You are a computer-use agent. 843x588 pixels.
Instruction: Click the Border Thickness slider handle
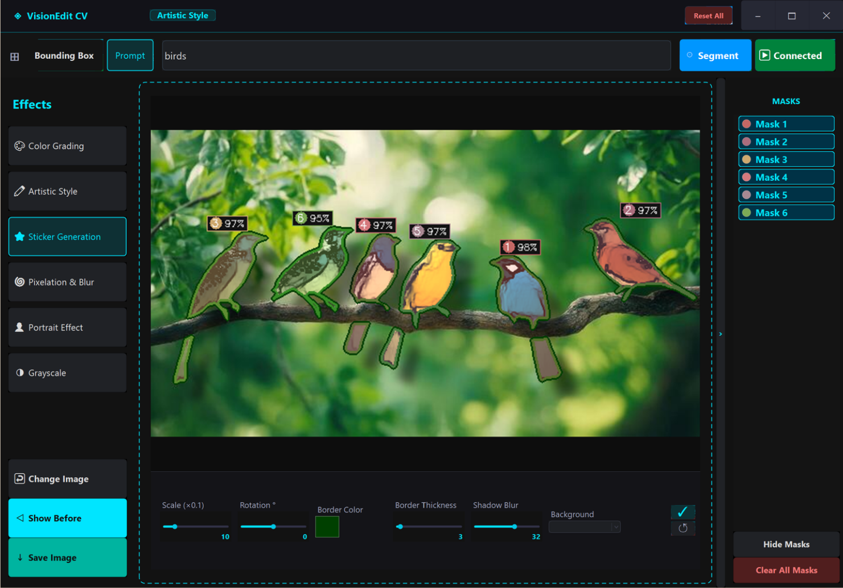(400, 527)
